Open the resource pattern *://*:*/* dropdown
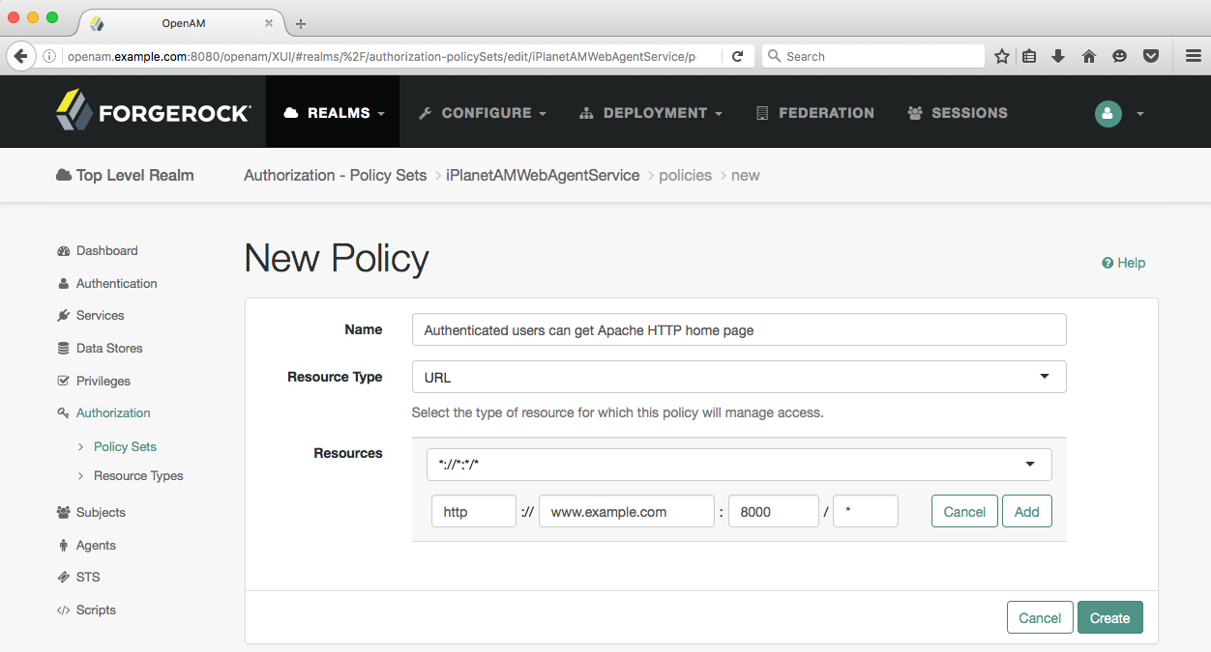 pos(739,465)
